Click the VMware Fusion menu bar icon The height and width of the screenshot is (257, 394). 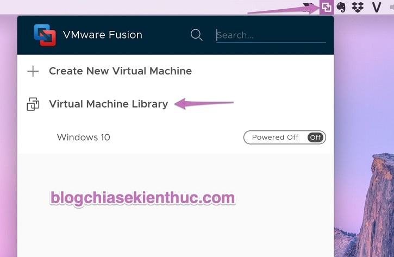coord(327,7)
